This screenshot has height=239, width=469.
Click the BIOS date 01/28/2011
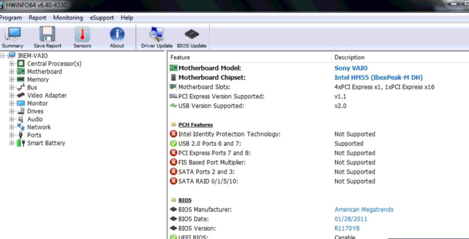[350, 219]
